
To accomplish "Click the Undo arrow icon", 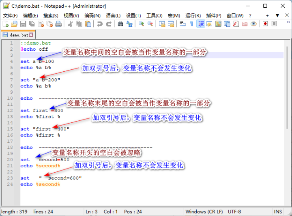I will [x=100, y=24].
